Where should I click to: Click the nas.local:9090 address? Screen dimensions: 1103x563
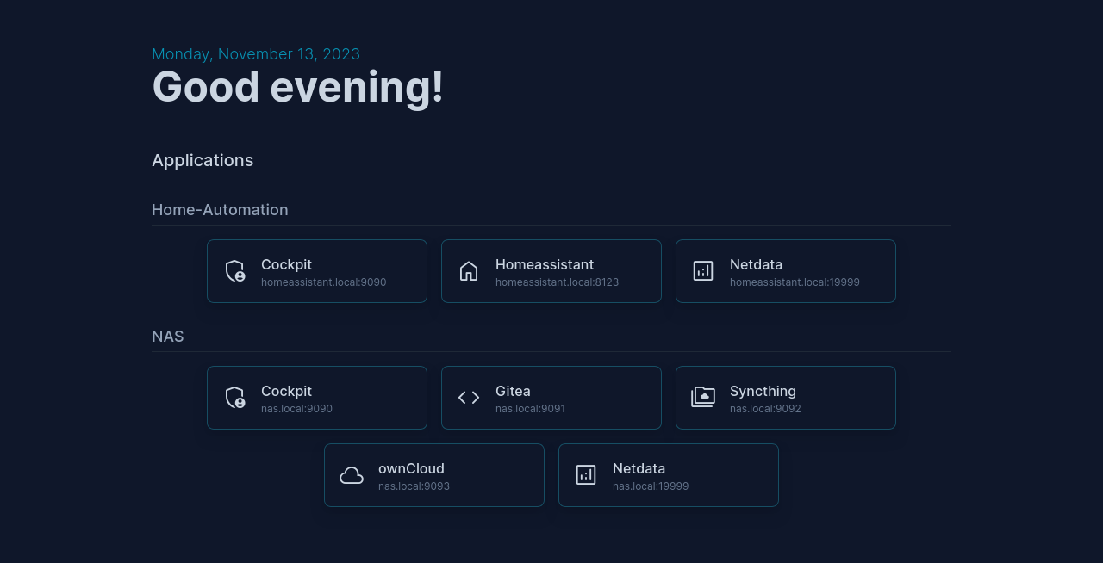coord(296,409)
